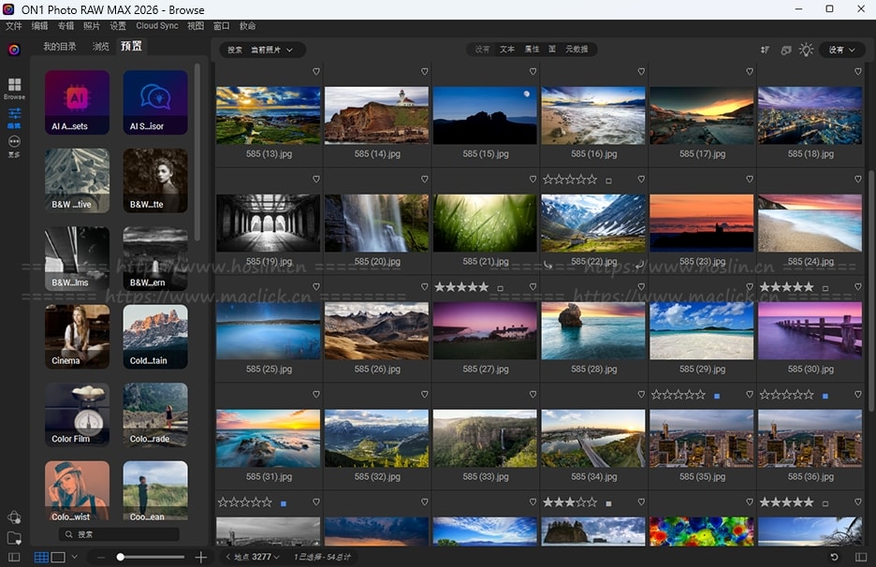876x567 pixels.
Task: Click the More (three dots) sidebar icon
Action: click(14, 143)
